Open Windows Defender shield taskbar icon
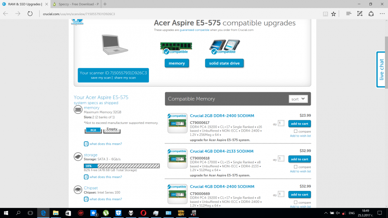This screenshot has height=218, width=388. point(118,213)
